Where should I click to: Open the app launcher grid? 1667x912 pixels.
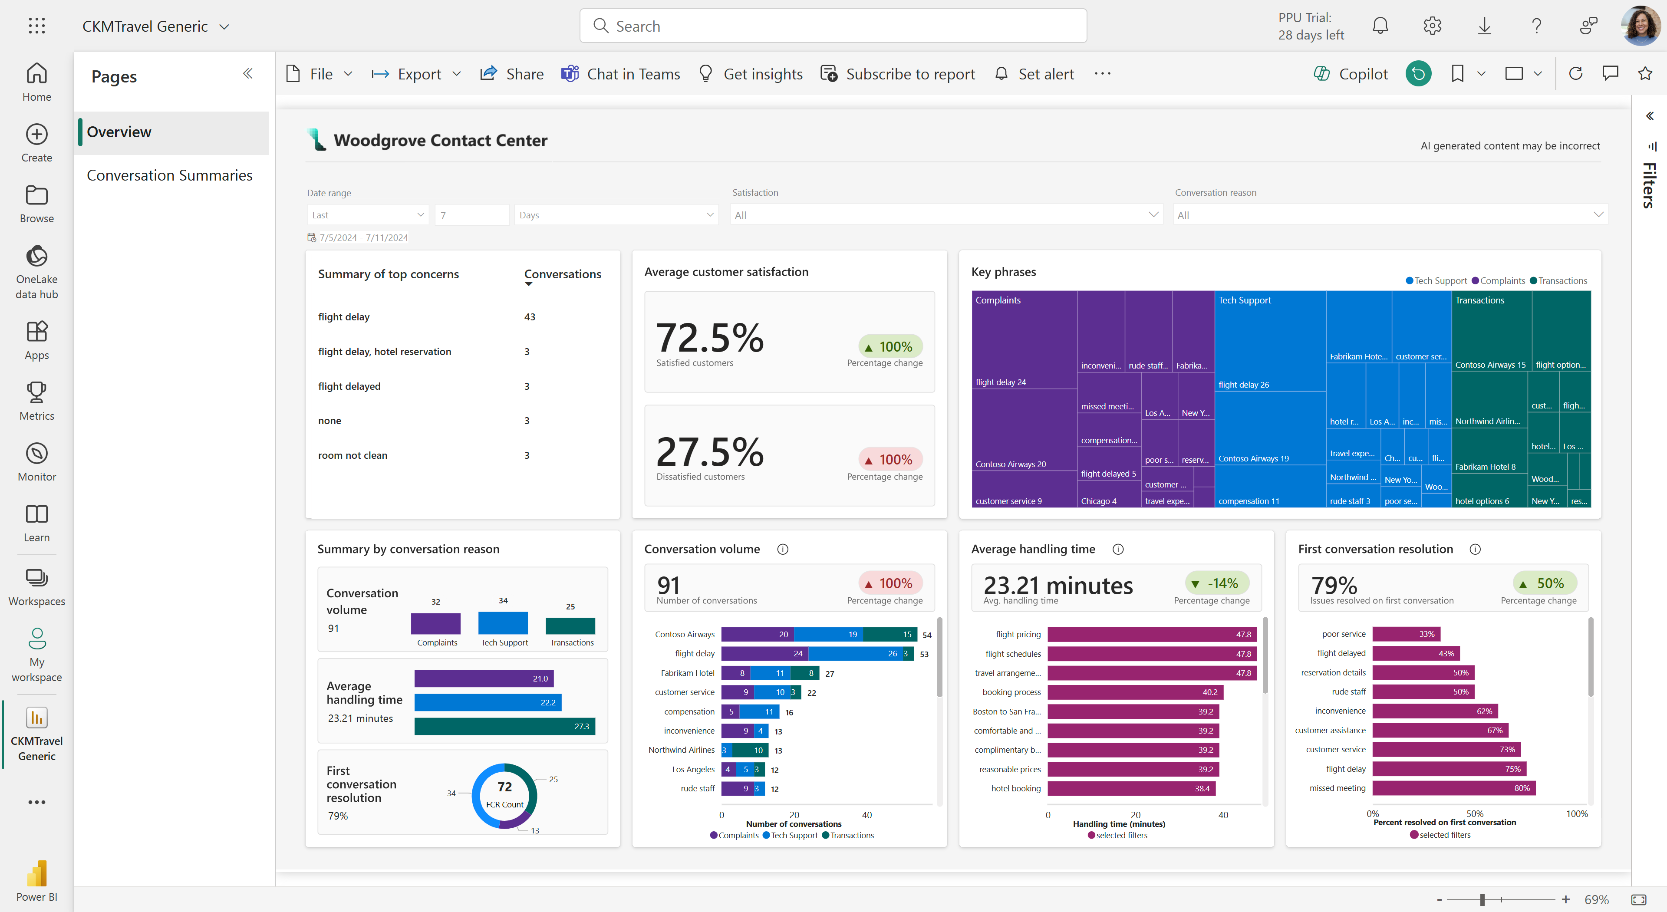[37, 26]
